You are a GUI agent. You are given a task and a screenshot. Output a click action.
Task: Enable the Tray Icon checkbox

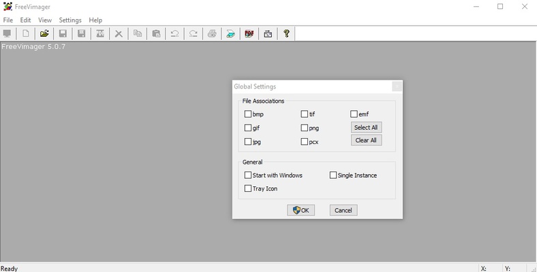(x=248, y=188)
